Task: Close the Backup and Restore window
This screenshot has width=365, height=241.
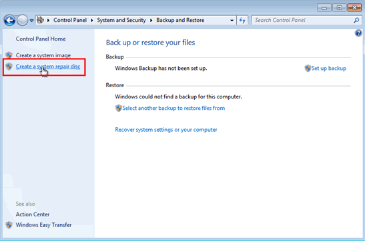Action: coord(354,8)
